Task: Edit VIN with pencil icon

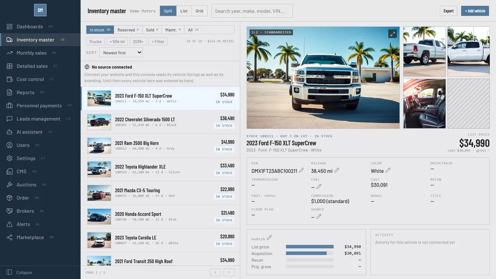Action: (x=301, y=170)
